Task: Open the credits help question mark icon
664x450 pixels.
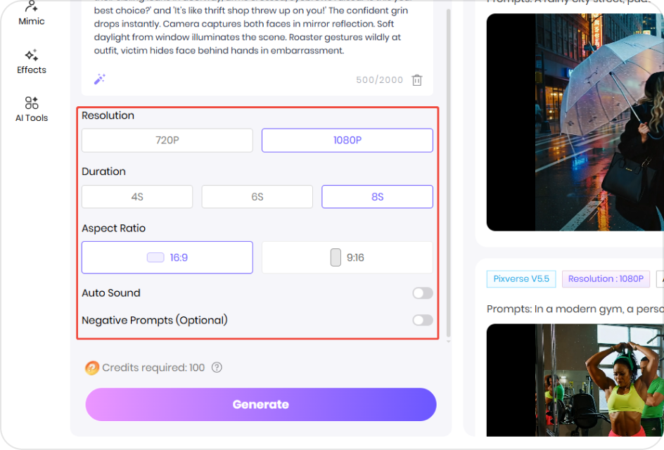Action: (x=217, y=368)
